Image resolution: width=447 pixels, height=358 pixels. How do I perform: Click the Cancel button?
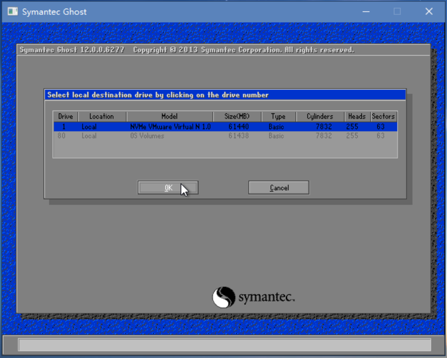[279, 188]
